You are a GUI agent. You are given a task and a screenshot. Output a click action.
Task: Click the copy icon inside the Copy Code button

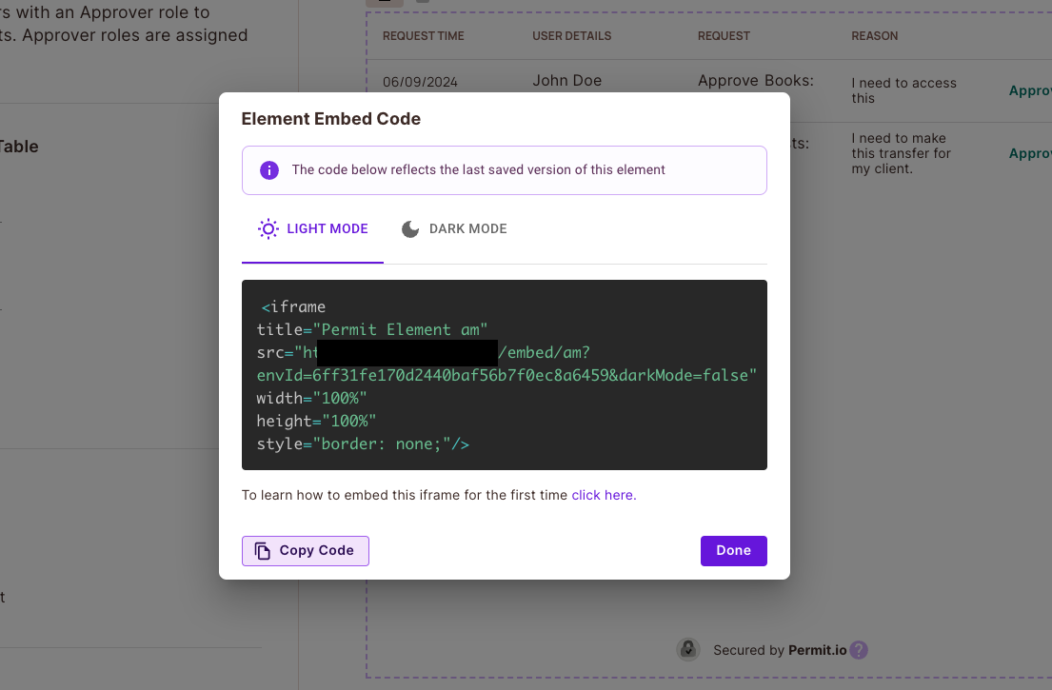pyautogui.click(x=262, y=550)
